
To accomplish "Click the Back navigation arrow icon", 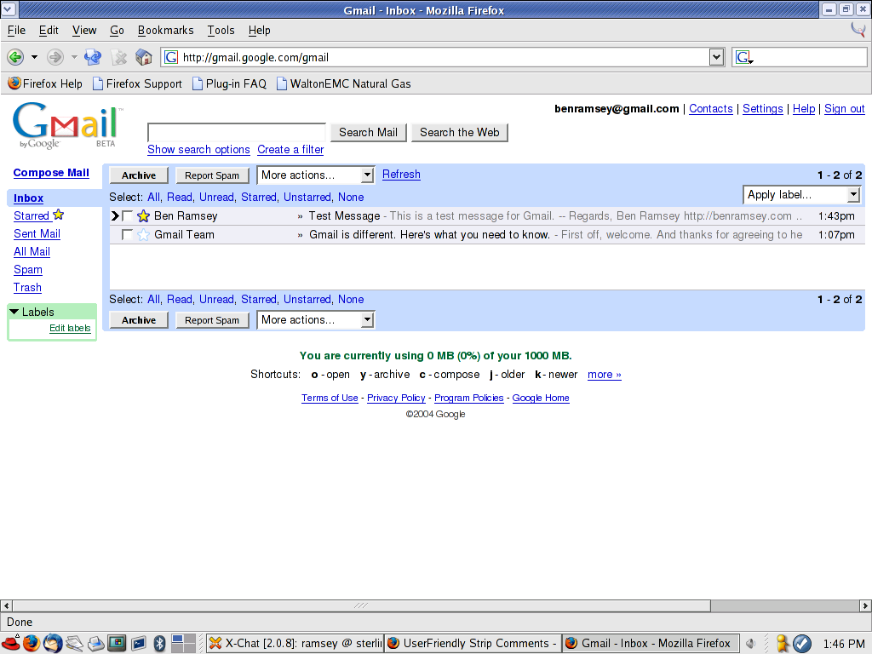I will 17,57.
